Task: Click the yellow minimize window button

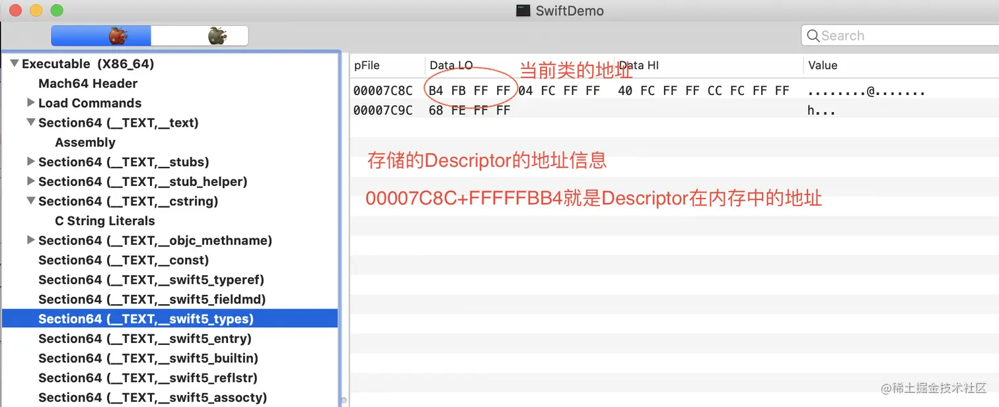Action: pos(36,11)
